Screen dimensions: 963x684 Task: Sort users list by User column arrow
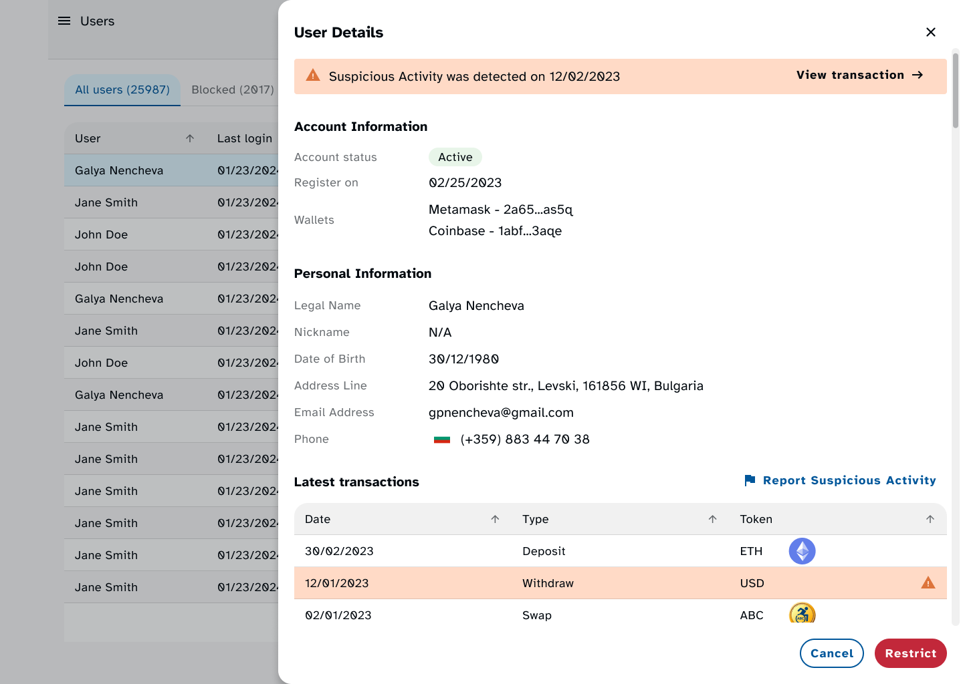[x=190, y=138]
